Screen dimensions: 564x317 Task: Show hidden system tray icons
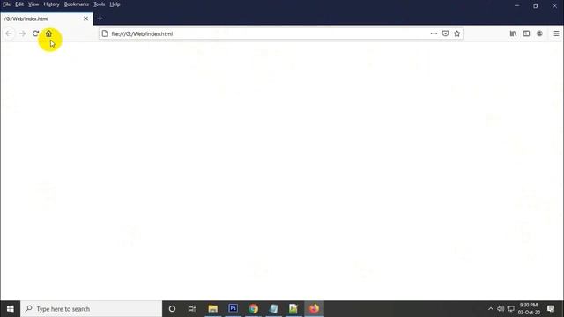pyautogui.click(x=491, y=309)
